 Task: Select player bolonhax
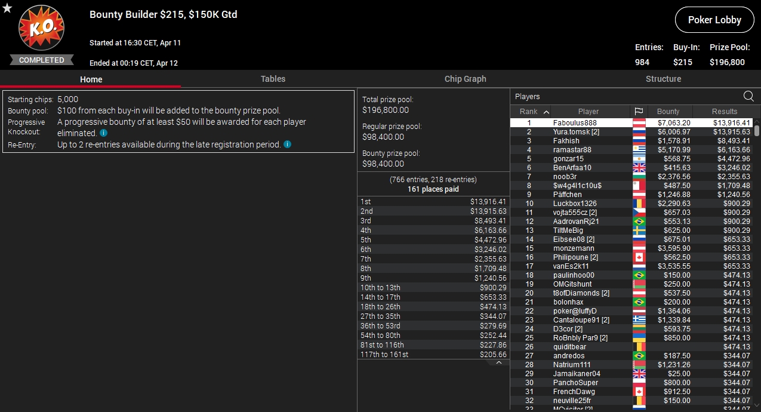(631, 302)
